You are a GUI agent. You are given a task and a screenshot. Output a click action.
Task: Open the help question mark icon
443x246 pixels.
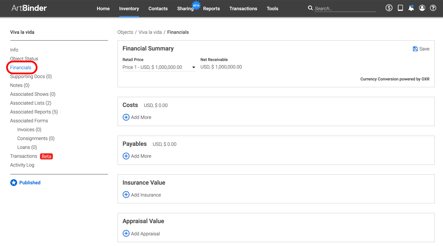[x=433, y=8]
